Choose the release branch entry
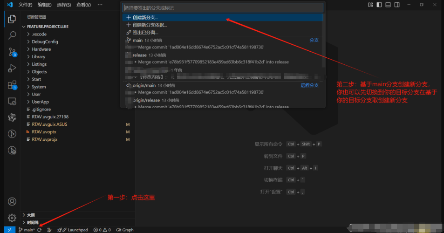 [x=223, y=58]
